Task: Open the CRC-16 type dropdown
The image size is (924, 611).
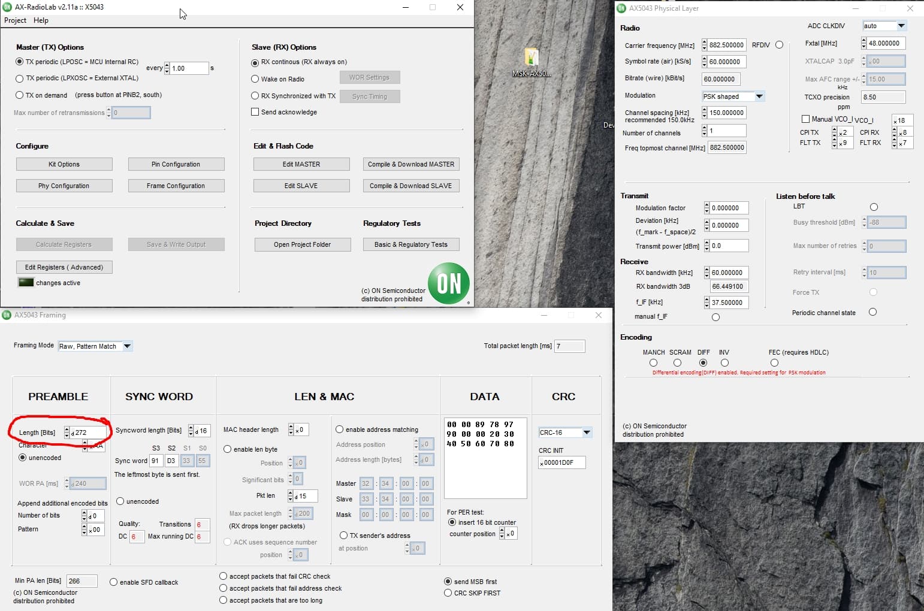Action: (x=587, y=432)
